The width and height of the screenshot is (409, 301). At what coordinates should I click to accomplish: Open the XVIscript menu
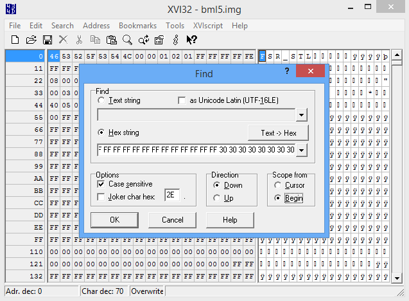coord(207,26)
